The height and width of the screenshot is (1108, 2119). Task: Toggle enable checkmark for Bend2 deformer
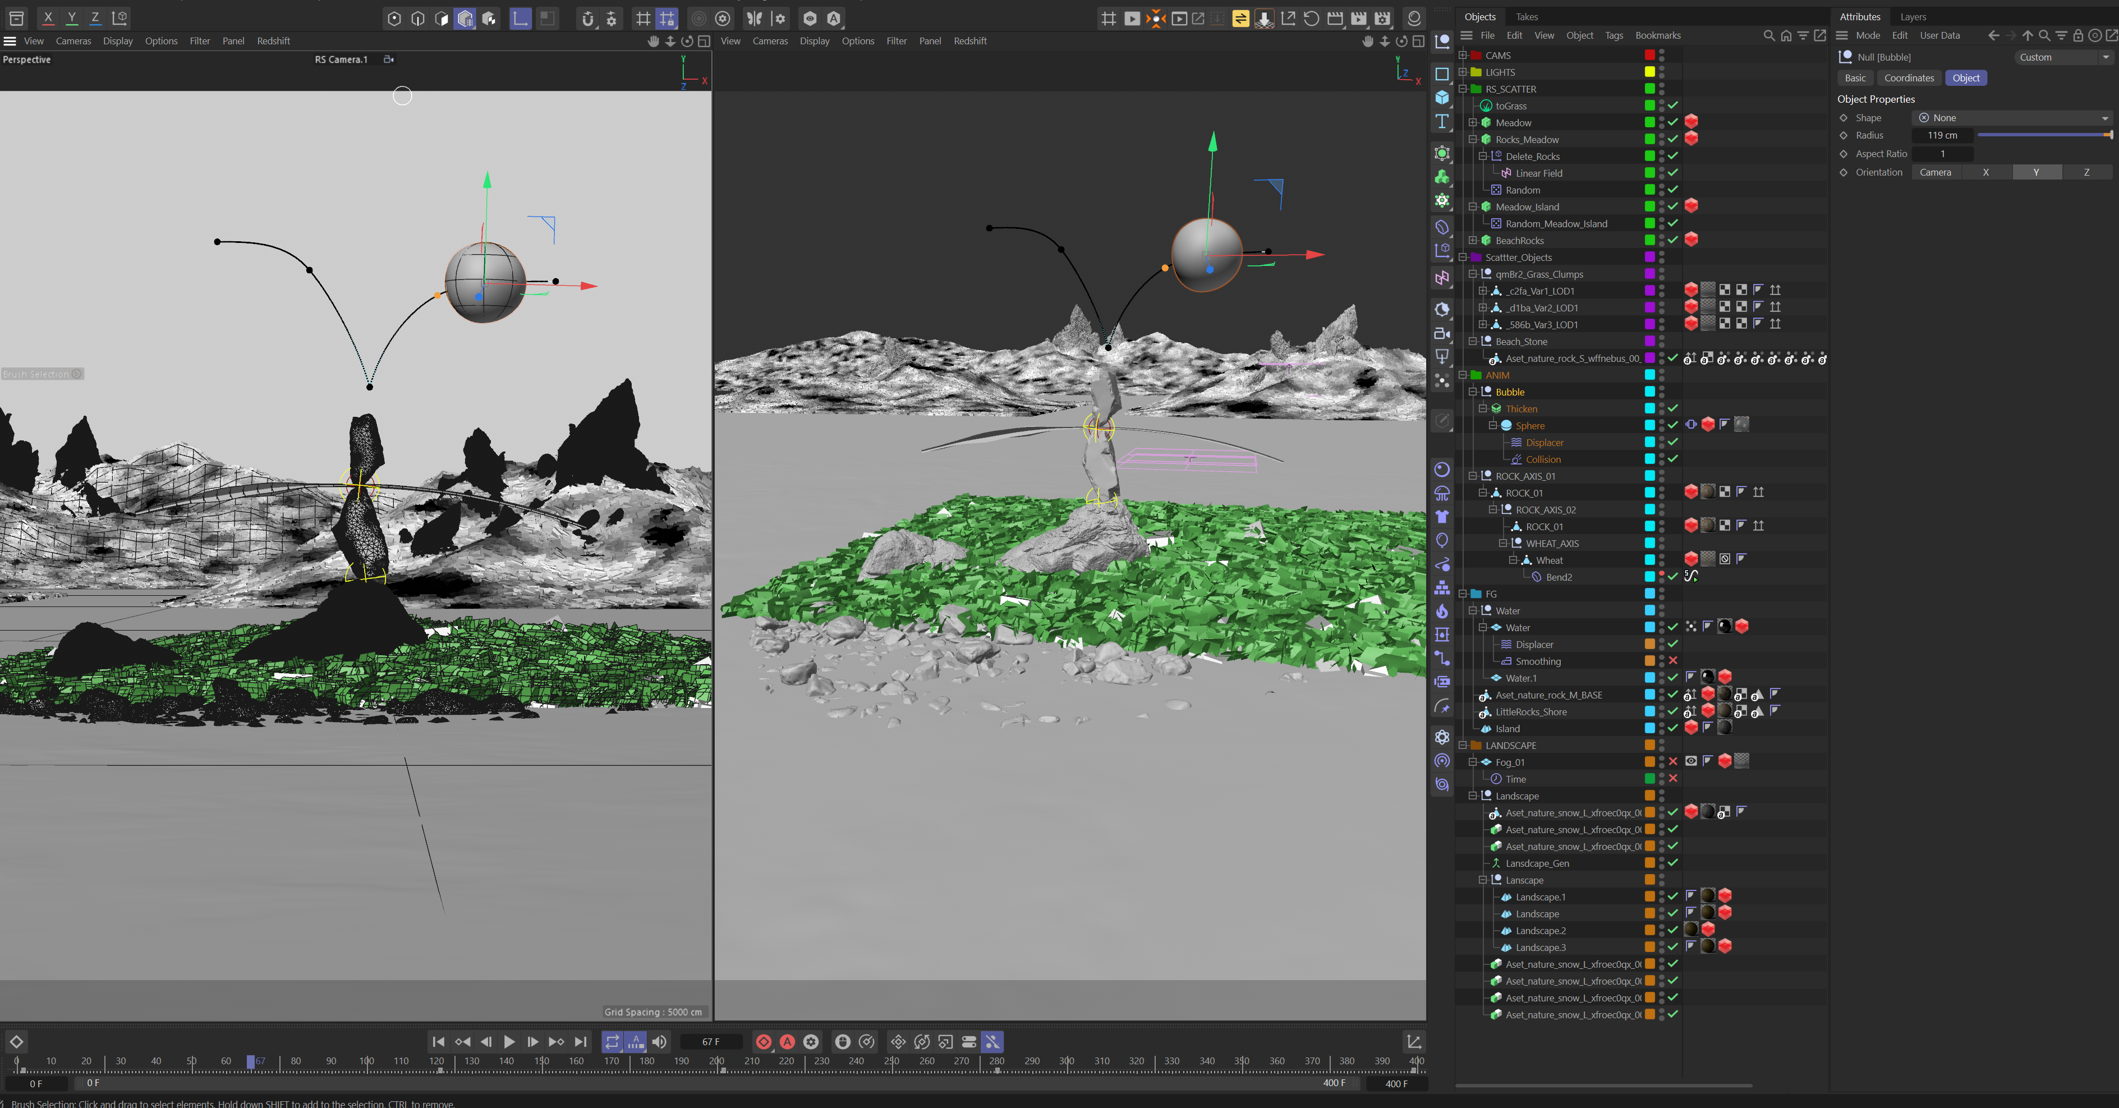coord(1673,577)
